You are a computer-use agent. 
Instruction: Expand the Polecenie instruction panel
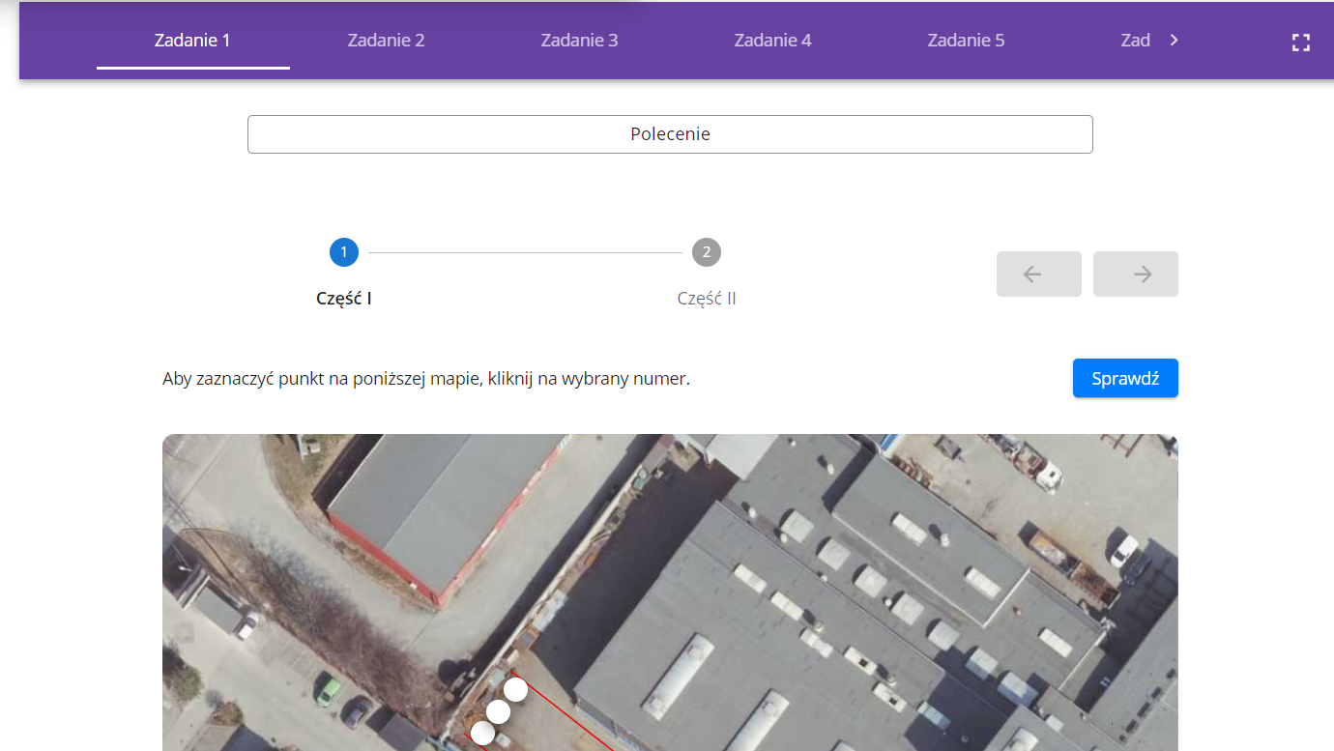[x=670, y=134]
